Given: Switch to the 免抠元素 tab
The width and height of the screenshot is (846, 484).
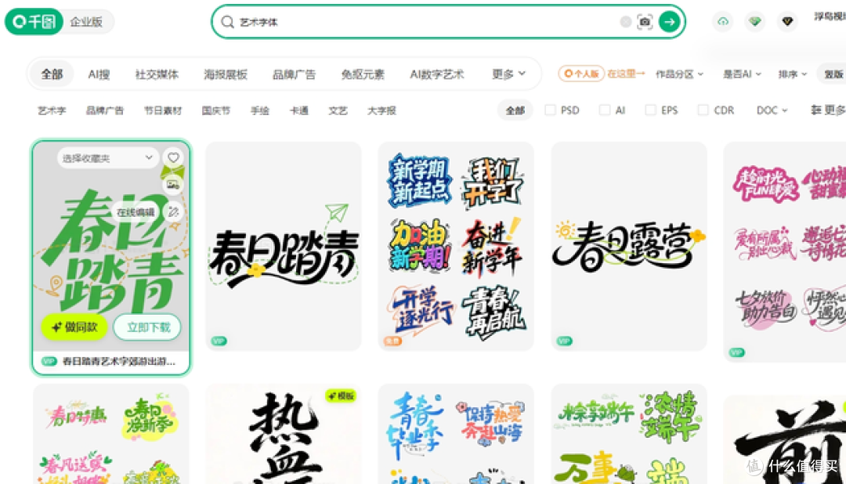Looking at the screenshot, I should [x=363, y=74].
